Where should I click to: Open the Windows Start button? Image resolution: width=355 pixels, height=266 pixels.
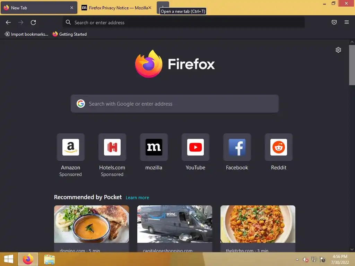9,259
